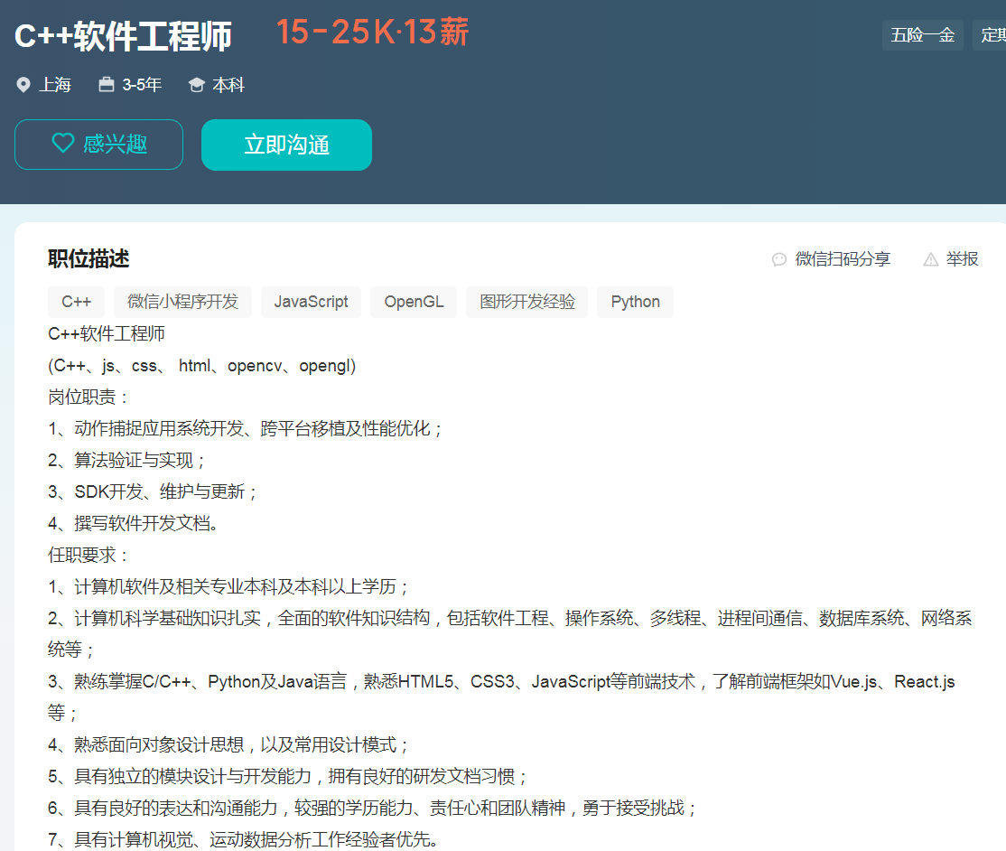Image resolution: width=1006 pixels, height=851 pixels.
Task: Click the Python skill tag
Action: click(x=635, y=302)
